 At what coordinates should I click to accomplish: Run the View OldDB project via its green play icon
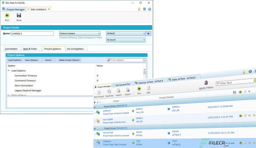tap(240, 116)
